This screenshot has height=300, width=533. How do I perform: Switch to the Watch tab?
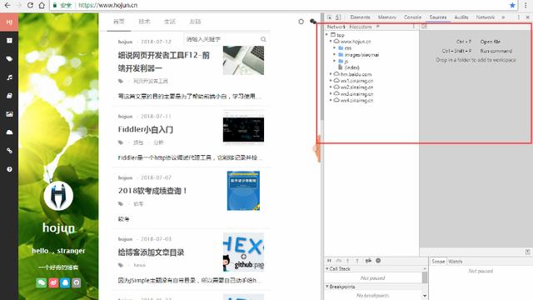pyautogui.click(x=456, y=261)
